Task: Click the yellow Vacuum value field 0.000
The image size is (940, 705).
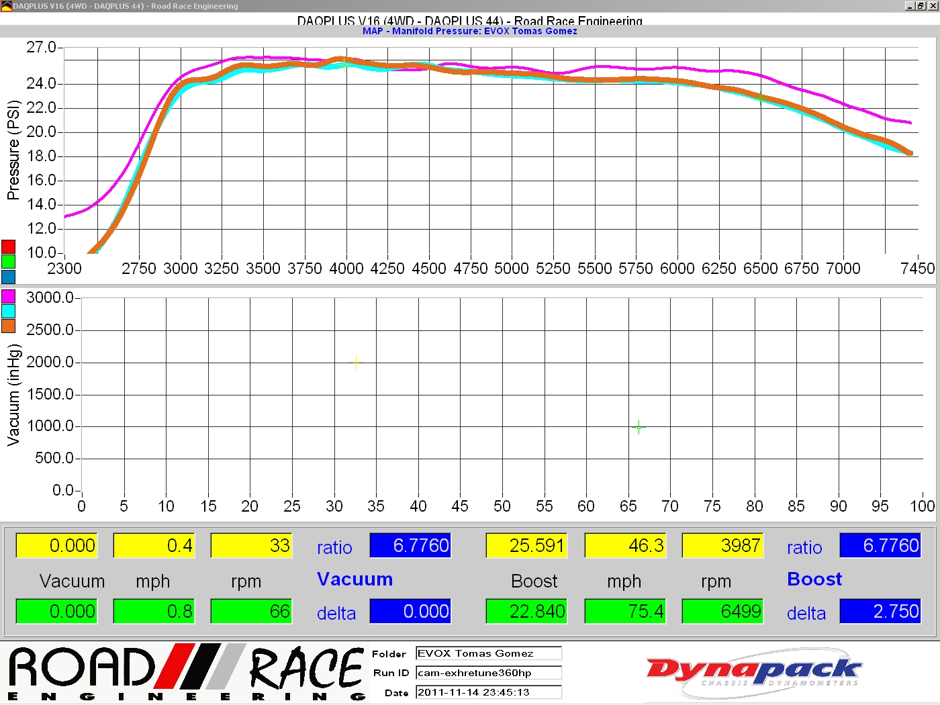Action: [x=56, y=545]
